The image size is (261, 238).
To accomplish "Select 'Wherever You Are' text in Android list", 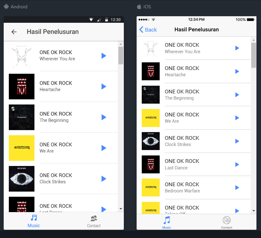I will [x=57, y=59].
